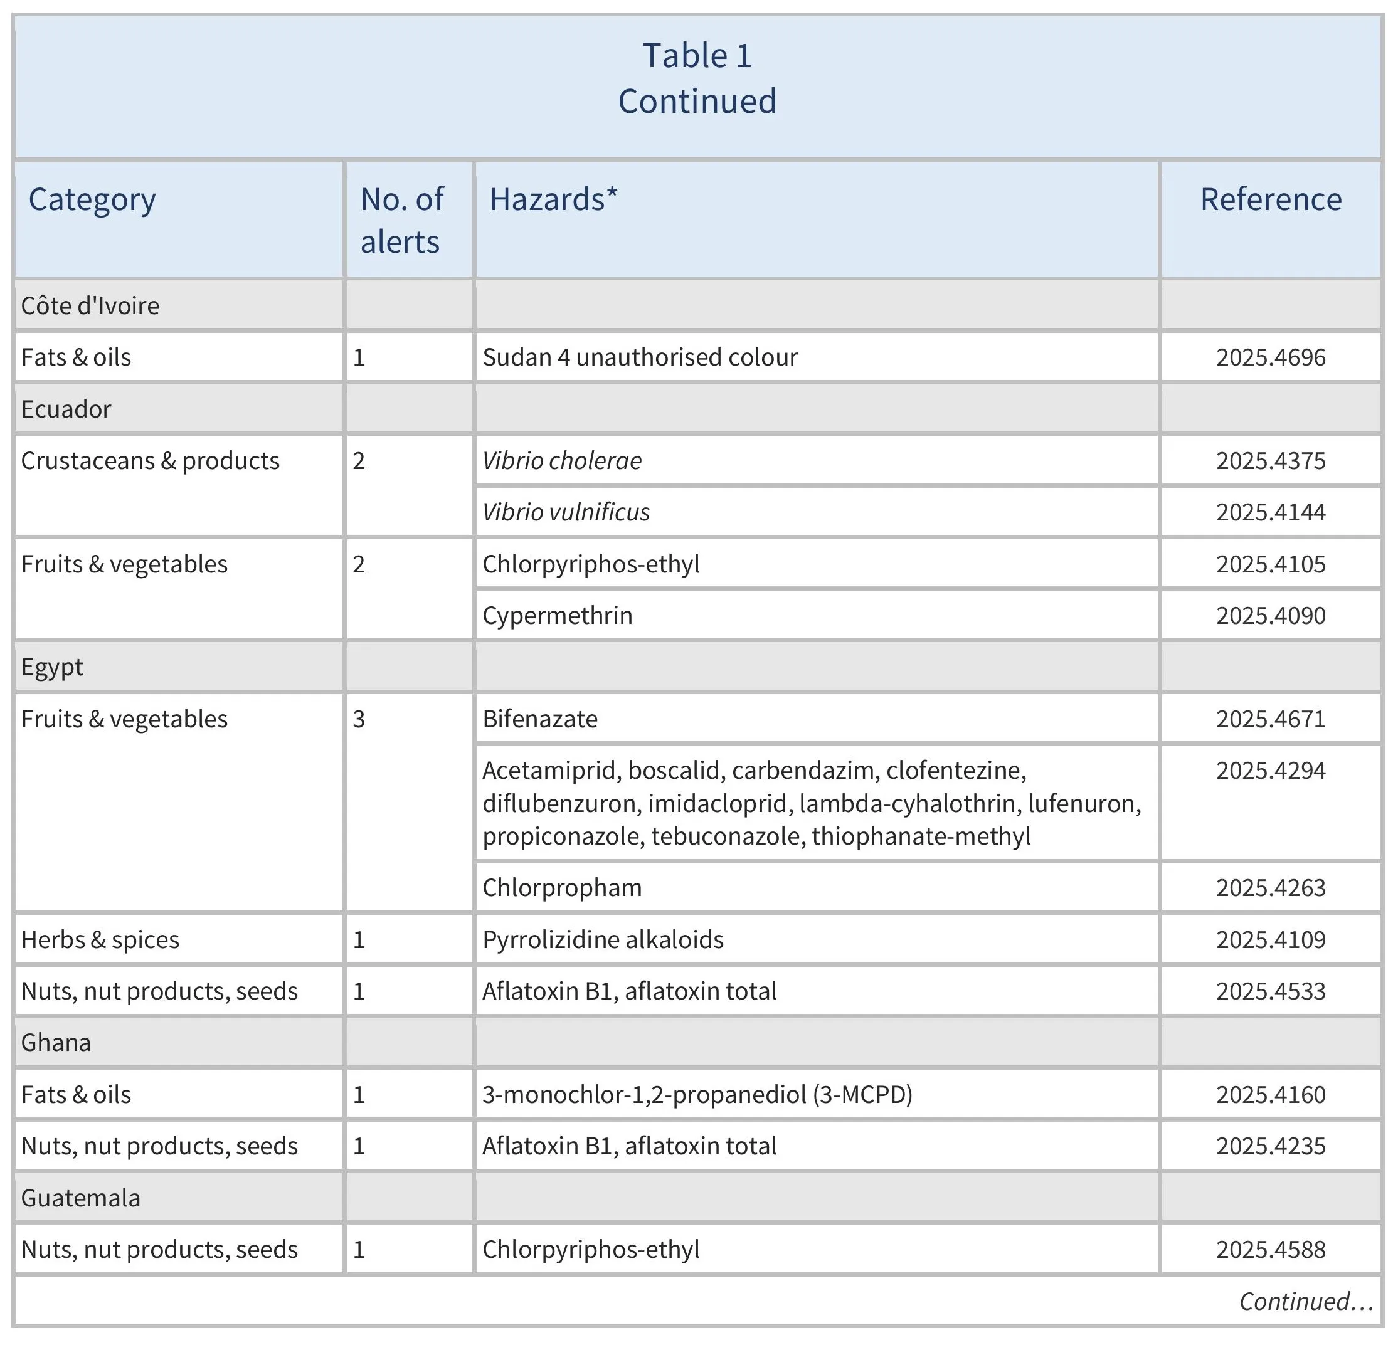Click the Chlorpropham hazard entry
1398x1345 pixels.
[x=562, y=887]
